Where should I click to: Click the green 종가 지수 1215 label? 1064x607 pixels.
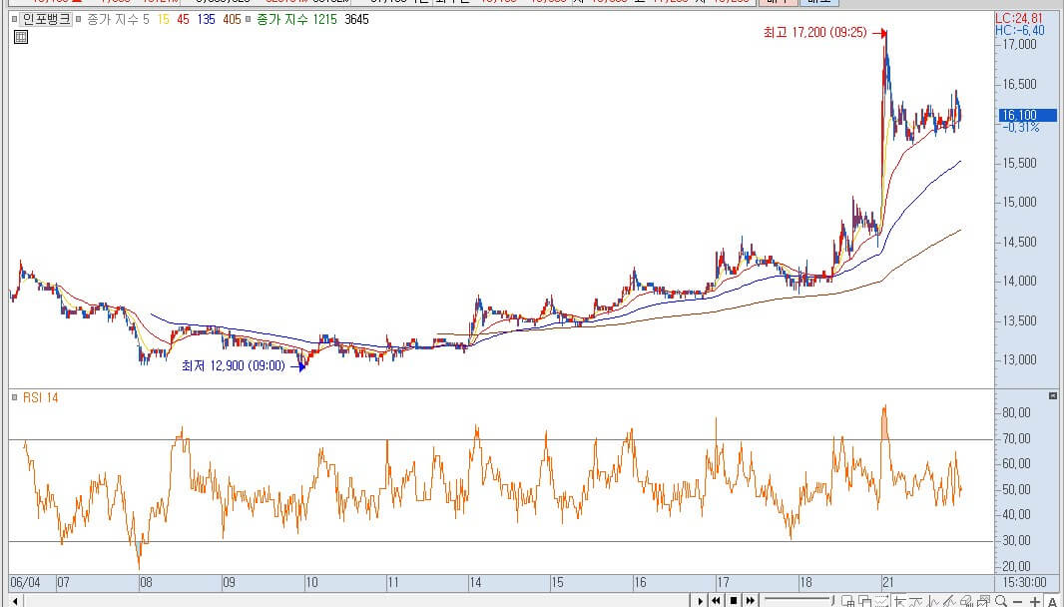(296, 19)
